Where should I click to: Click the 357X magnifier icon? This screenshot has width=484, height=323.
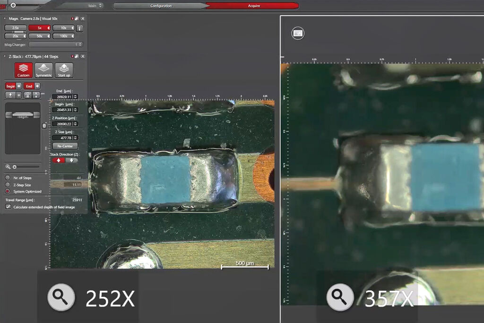coord(340,297)
